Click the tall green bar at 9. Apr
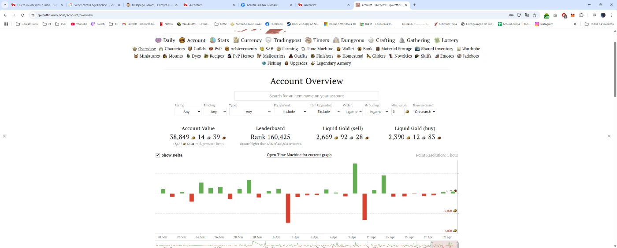The image size is (617, 248). pyautogui.click(x=355, y=178)
